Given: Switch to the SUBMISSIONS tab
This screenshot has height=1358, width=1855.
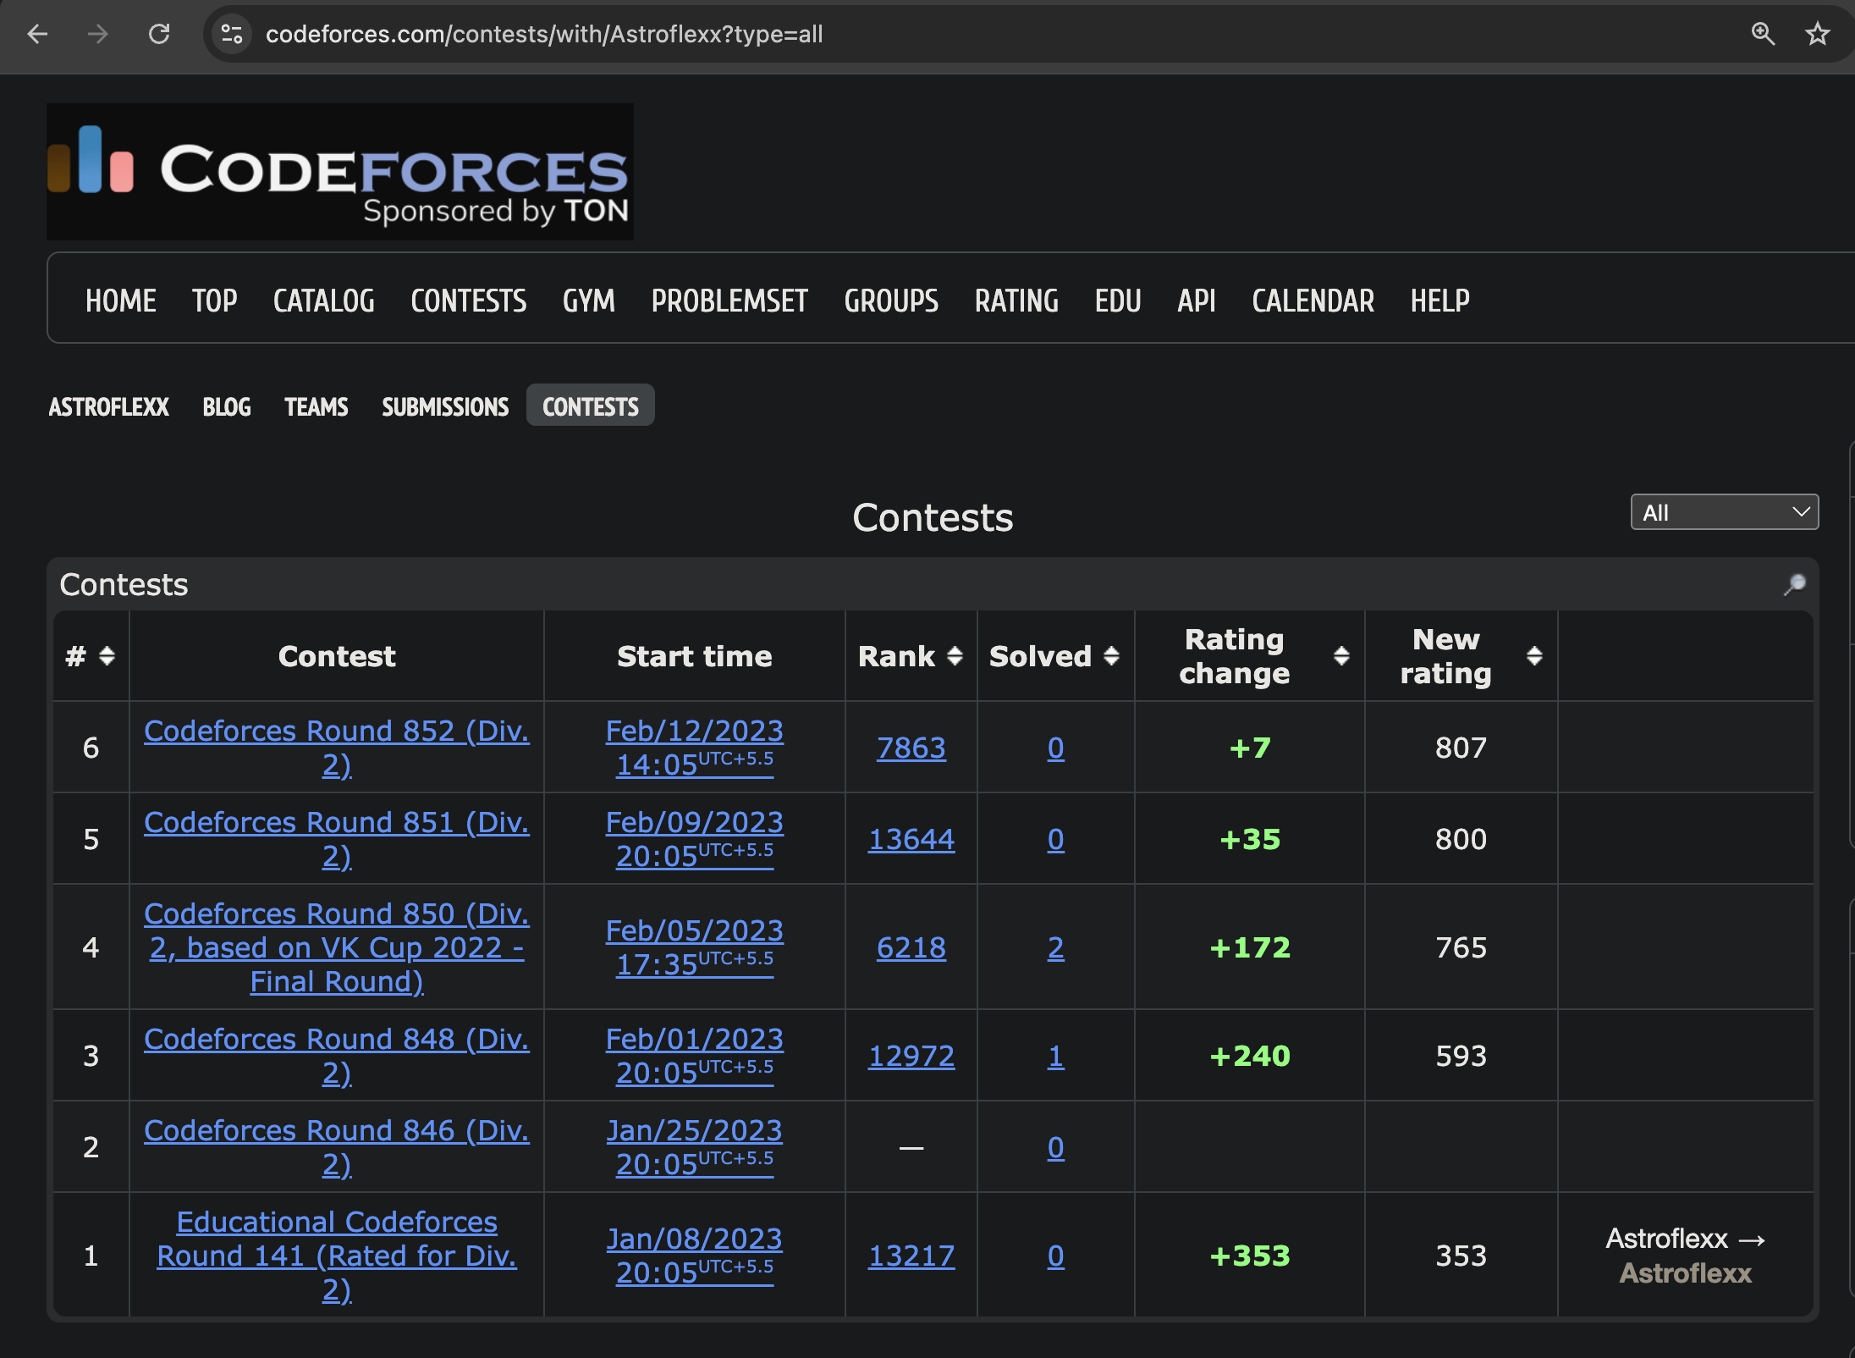Looking at the screenshot, I should 445,407.
